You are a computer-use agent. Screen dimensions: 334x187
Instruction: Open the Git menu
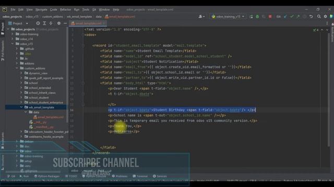point(94,9)
